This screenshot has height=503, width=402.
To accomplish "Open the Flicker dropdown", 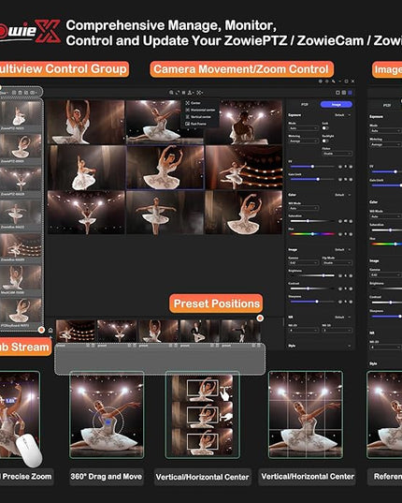I will pyautogui.click(x=337, y=154).
